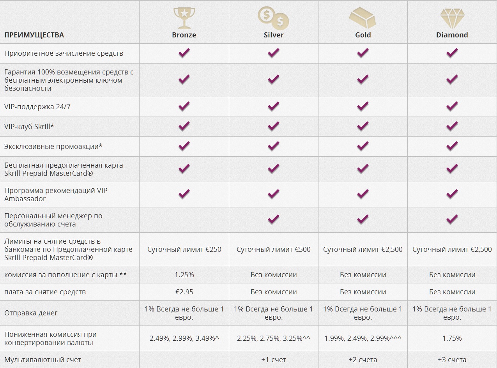Click the Diamond gem icon

452,18
